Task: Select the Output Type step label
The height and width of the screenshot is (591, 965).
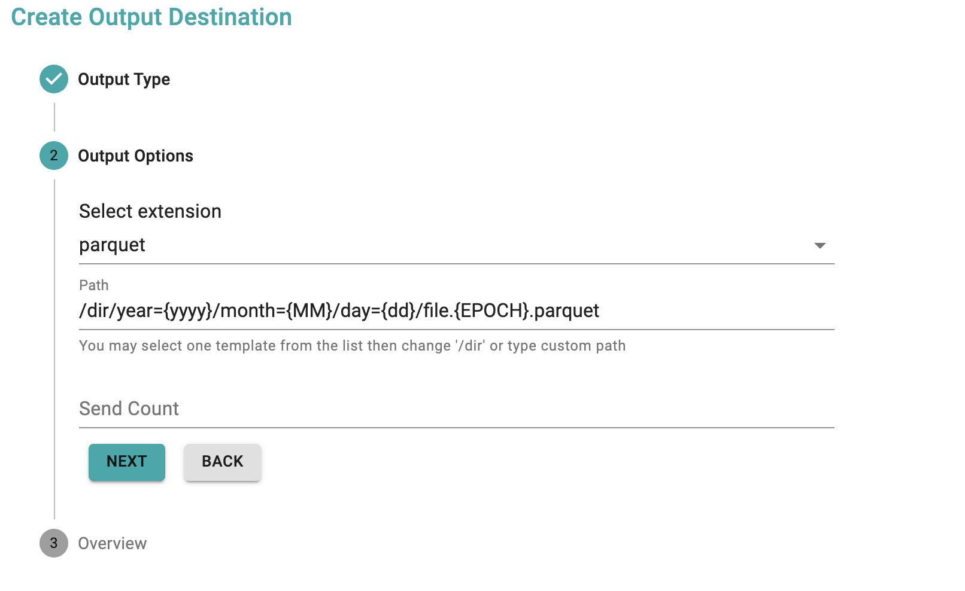Action: [x=124, y=80]
